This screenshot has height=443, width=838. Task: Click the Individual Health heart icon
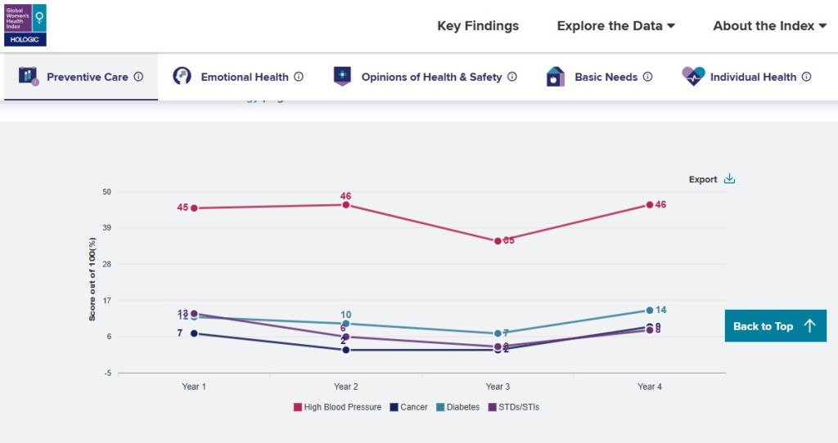[x=693, y=77]
